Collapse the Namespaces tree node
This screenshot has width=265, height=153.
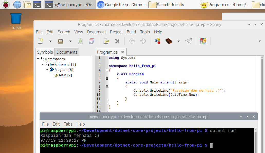pos(38,59)
